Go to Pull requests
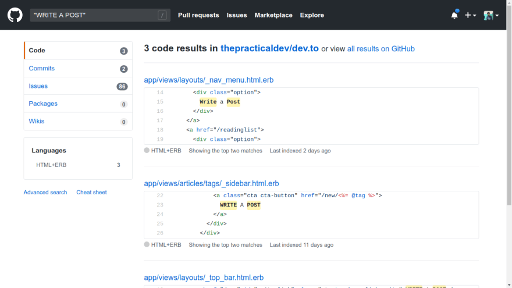The image size is (512, 288). (198, 15)
